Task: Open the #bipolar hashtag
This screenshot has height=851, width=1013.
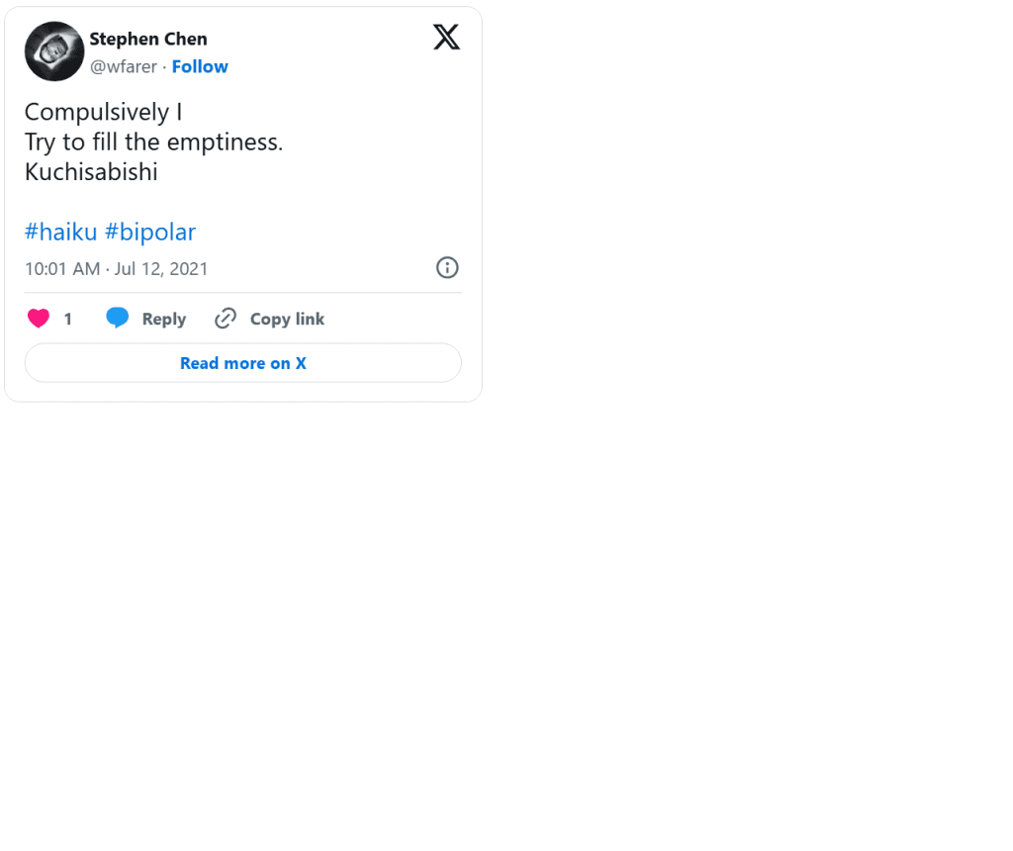Action: coord(150,232)
